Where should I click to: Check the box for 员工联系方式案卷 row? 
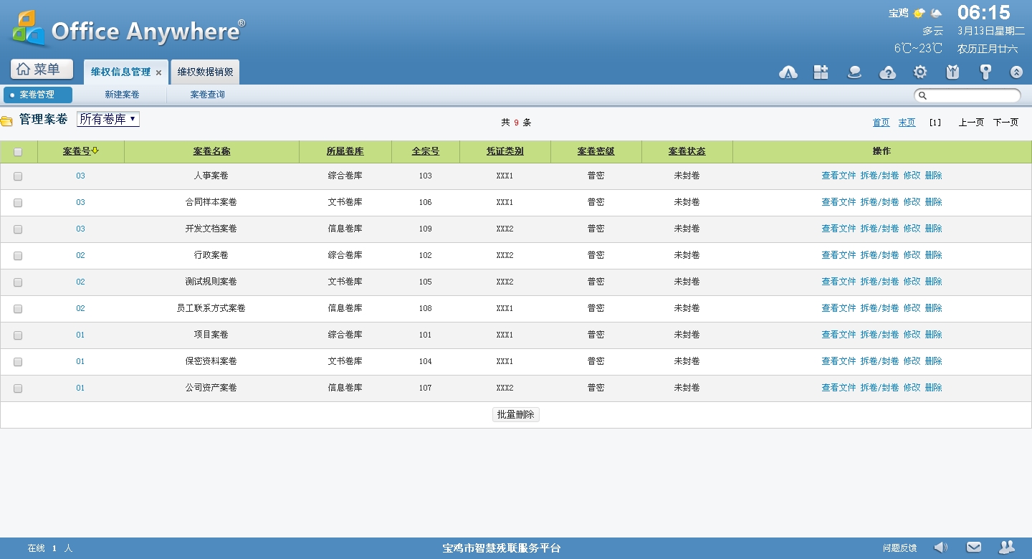point(18,309)
